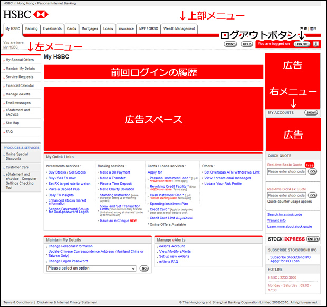Open Place a Time Deposit link

click(x=116, y=184)
